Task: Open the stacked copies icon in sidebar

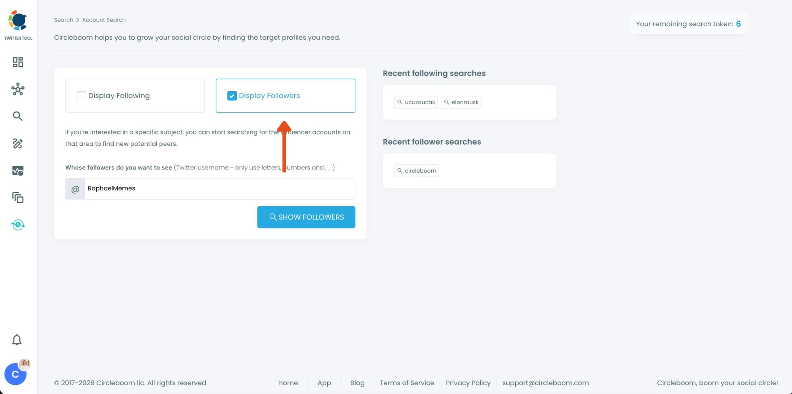Action: pyautogui.click(x=18, y=198)
